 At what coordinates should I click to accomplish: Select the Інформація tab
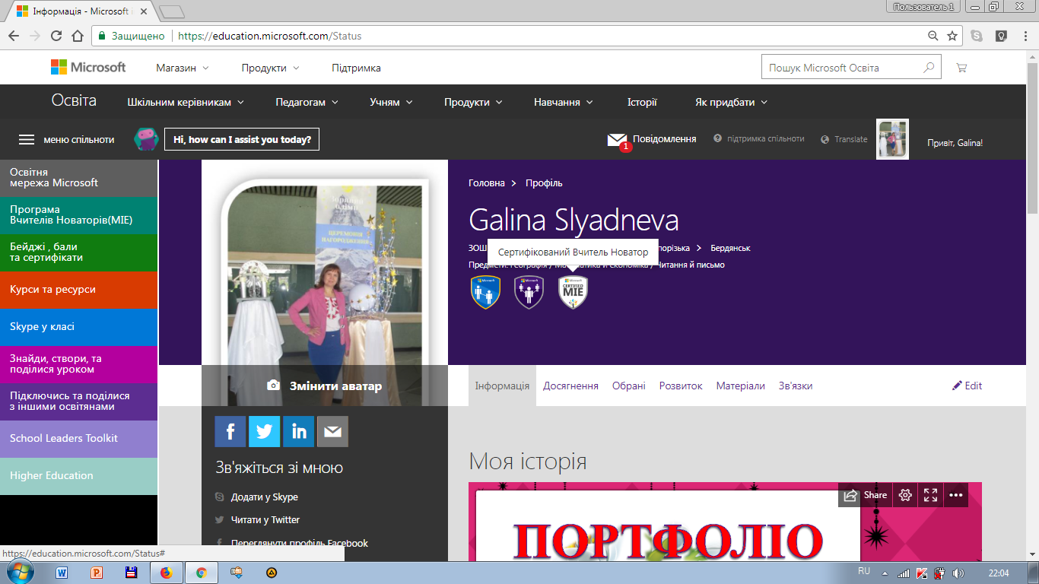pos(502,386)
